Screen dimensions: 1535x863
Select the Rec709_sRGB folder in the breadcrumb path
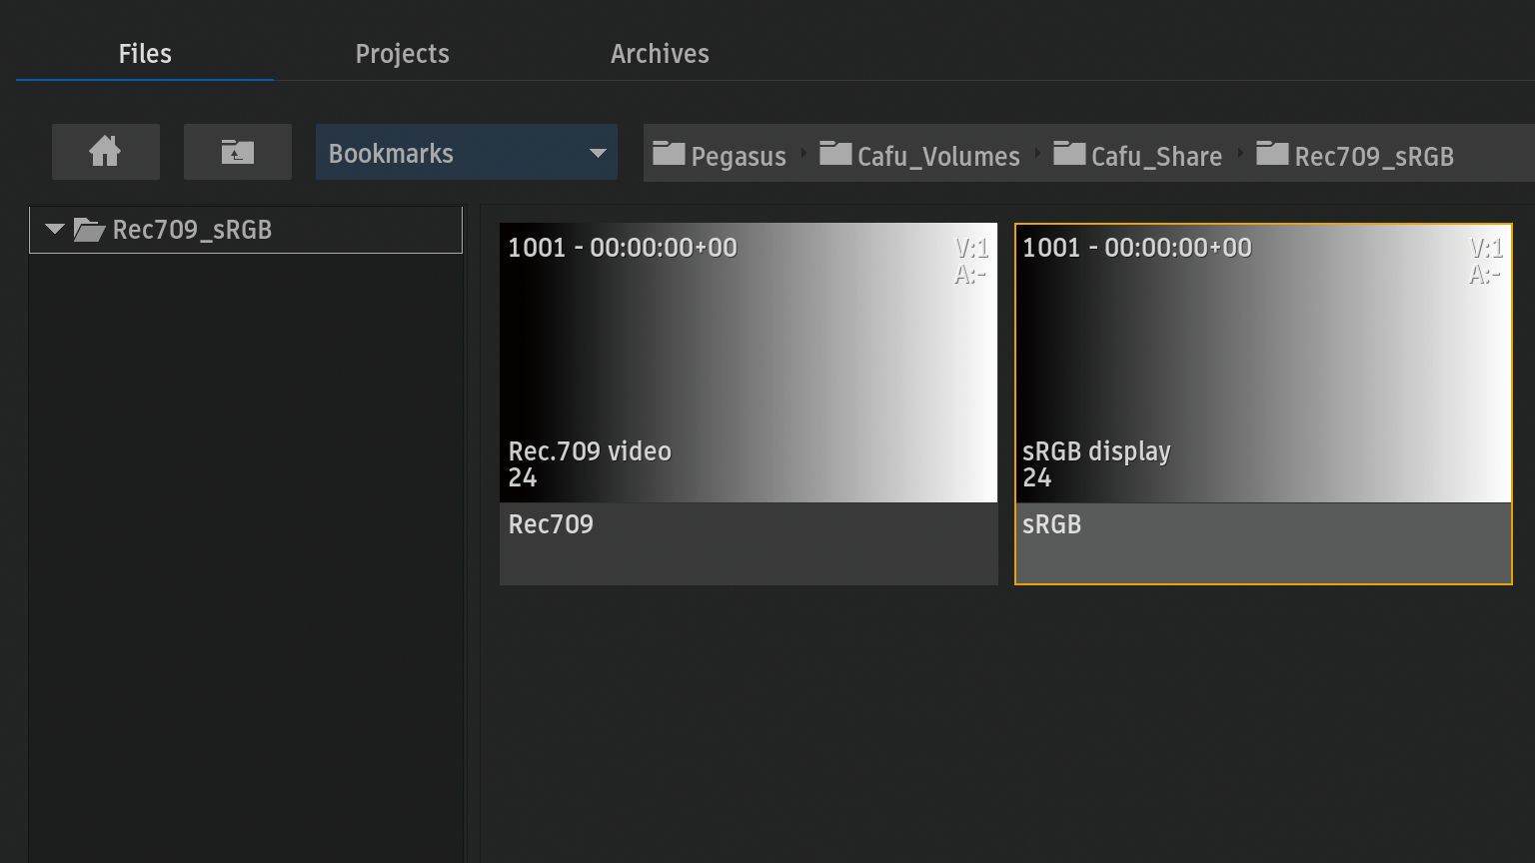1373,156
